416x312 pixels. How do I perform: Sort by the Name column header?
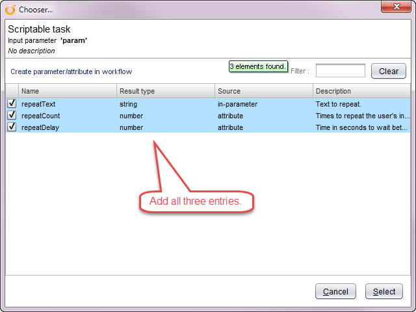(68, 91)
